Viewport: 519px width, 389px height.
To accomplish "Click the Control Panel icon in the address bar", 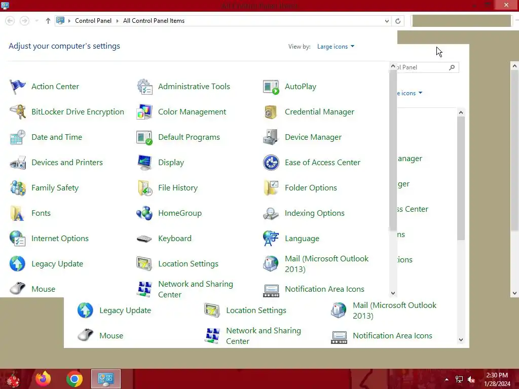I will 60,20.
